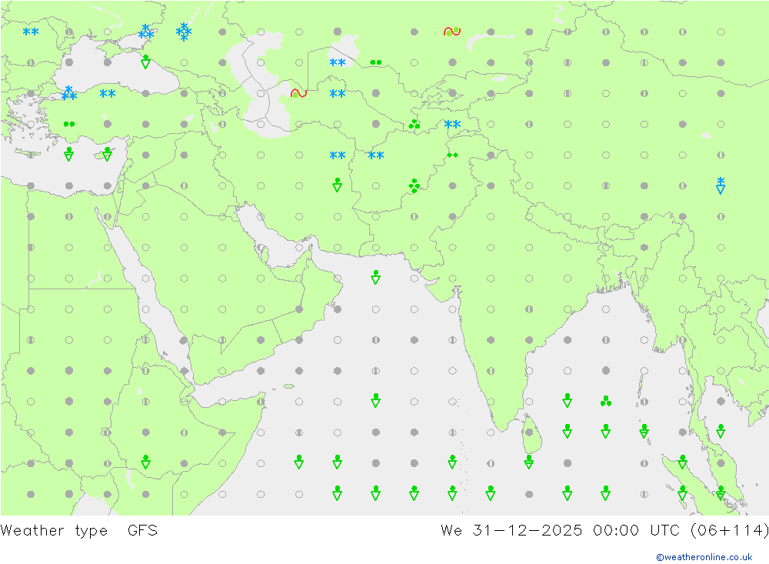Choose the rain shower symbol over Crete
The image size is (769, 564).
coord(69,154)
